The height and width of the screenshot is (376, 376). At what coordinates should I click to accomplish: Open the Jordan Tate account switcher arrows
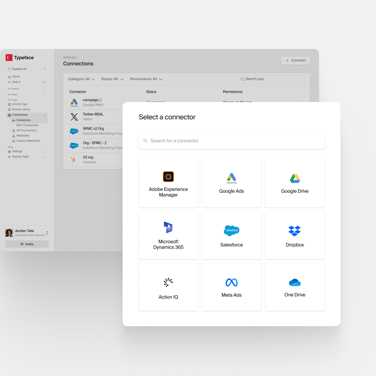coord(47,233)
